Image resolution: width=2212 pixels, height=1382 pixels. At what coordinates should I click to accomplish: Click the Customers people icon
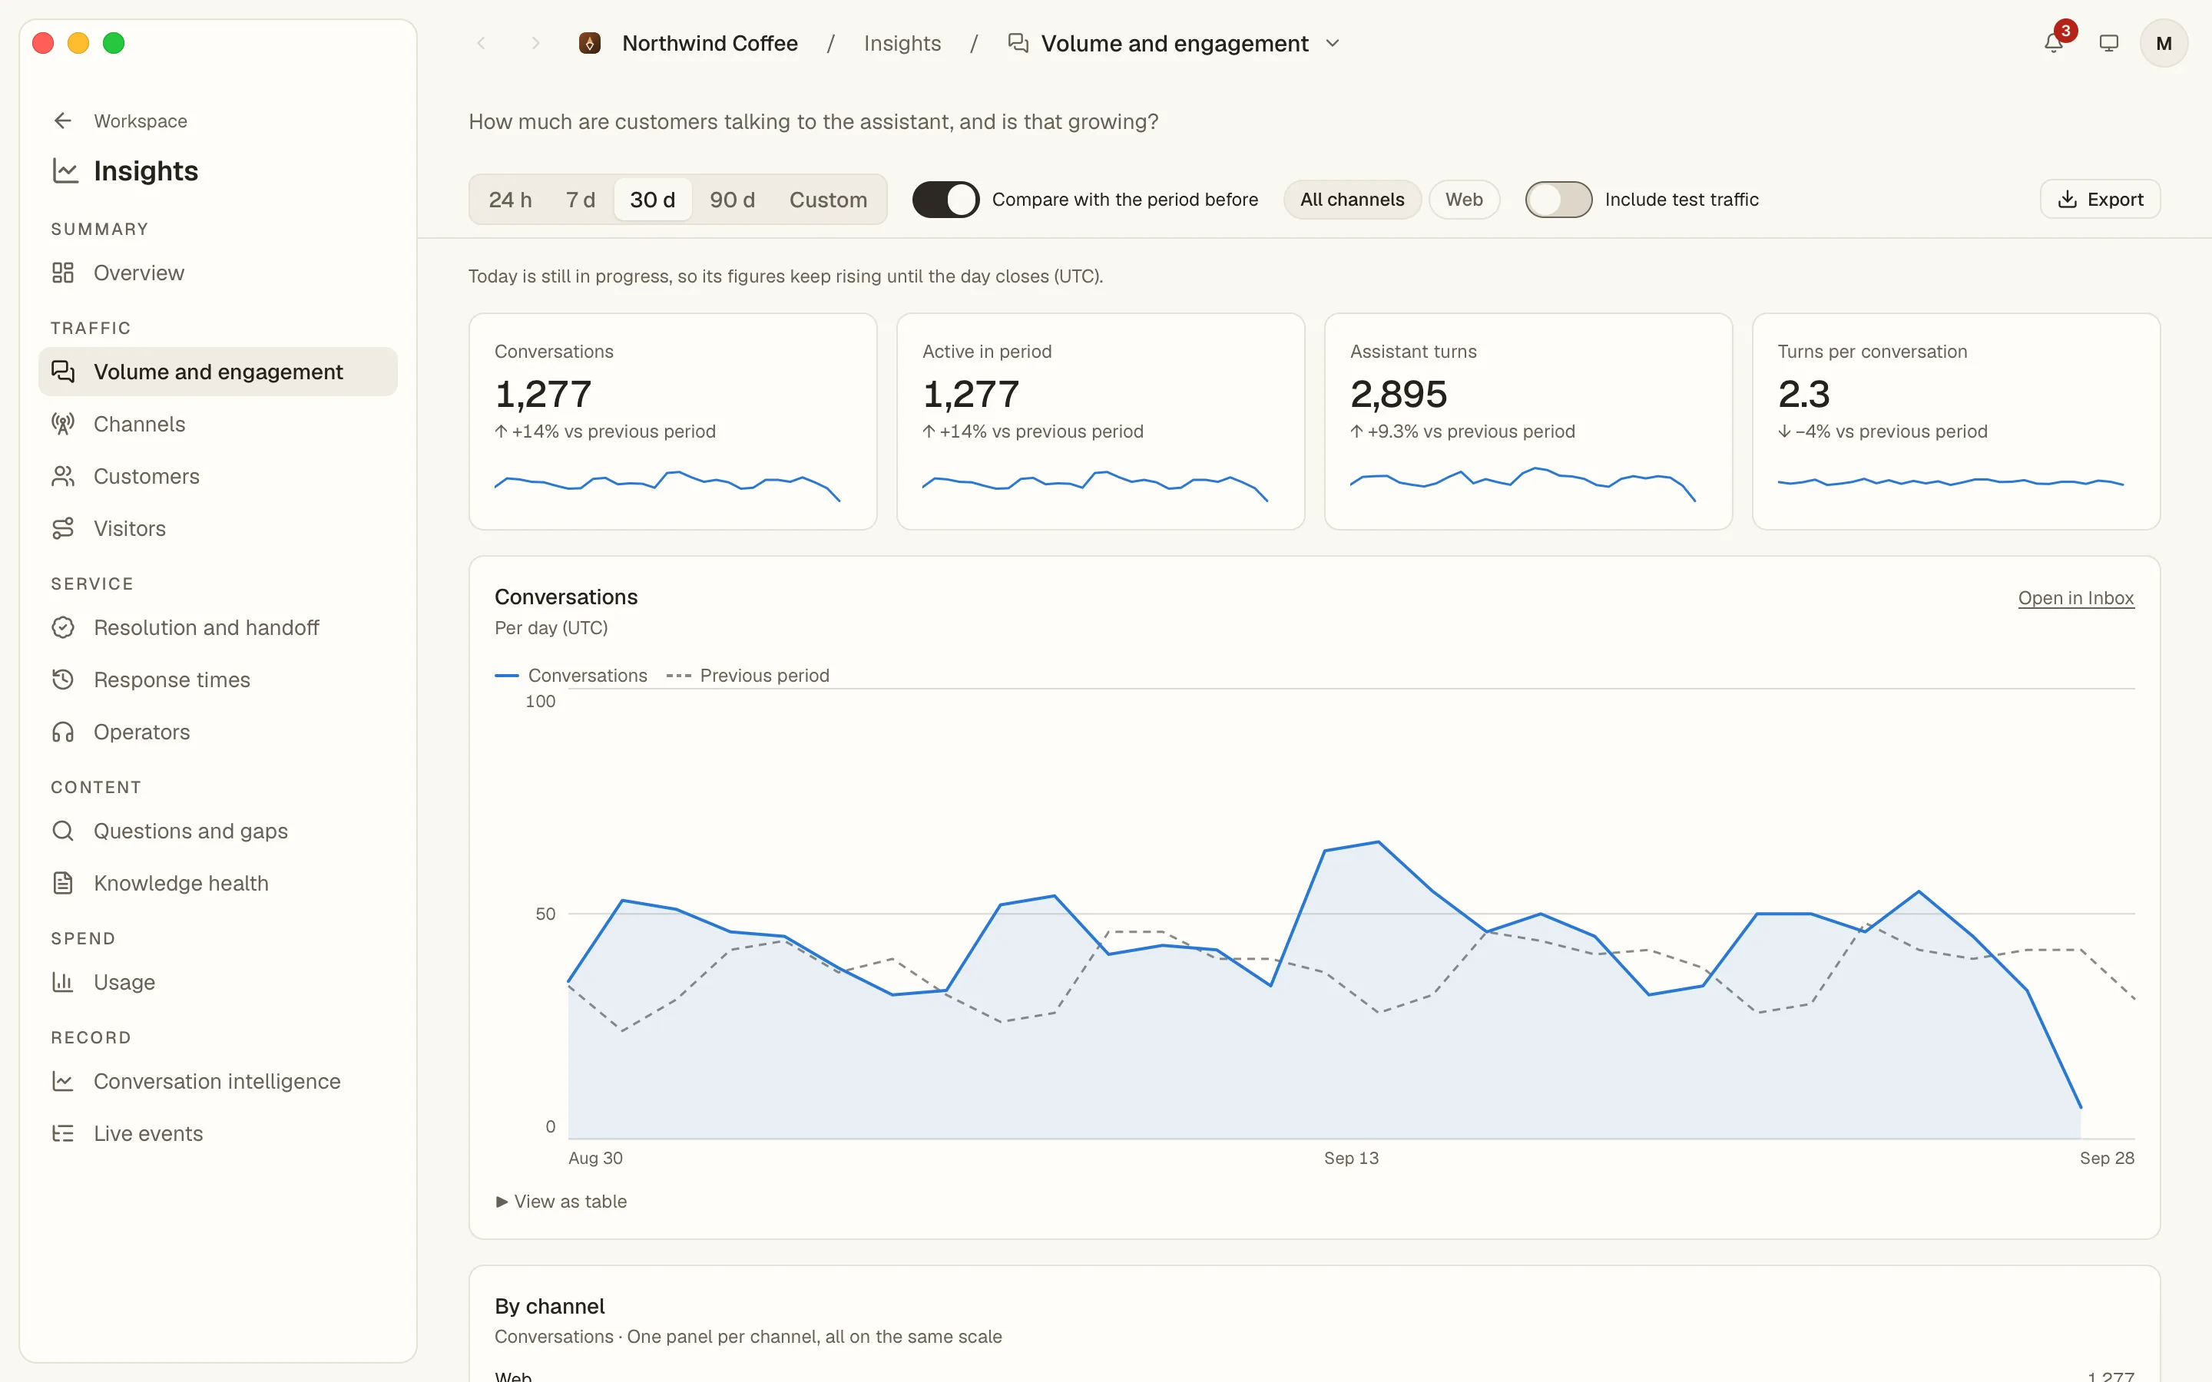click(x=63, y=476)
